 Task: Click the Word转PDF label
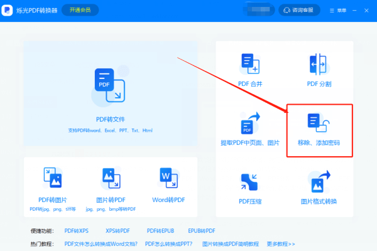(168, 200)
